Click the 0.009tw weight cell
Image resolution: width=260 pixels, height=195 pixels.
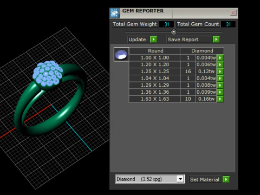point(206,92)
